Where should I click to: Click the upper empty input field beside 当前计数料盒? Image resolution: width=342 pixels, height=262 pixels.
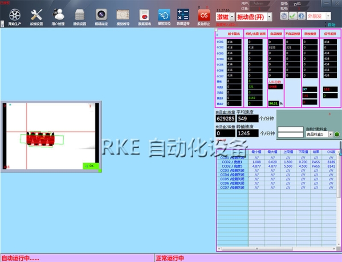coord(291,129)
